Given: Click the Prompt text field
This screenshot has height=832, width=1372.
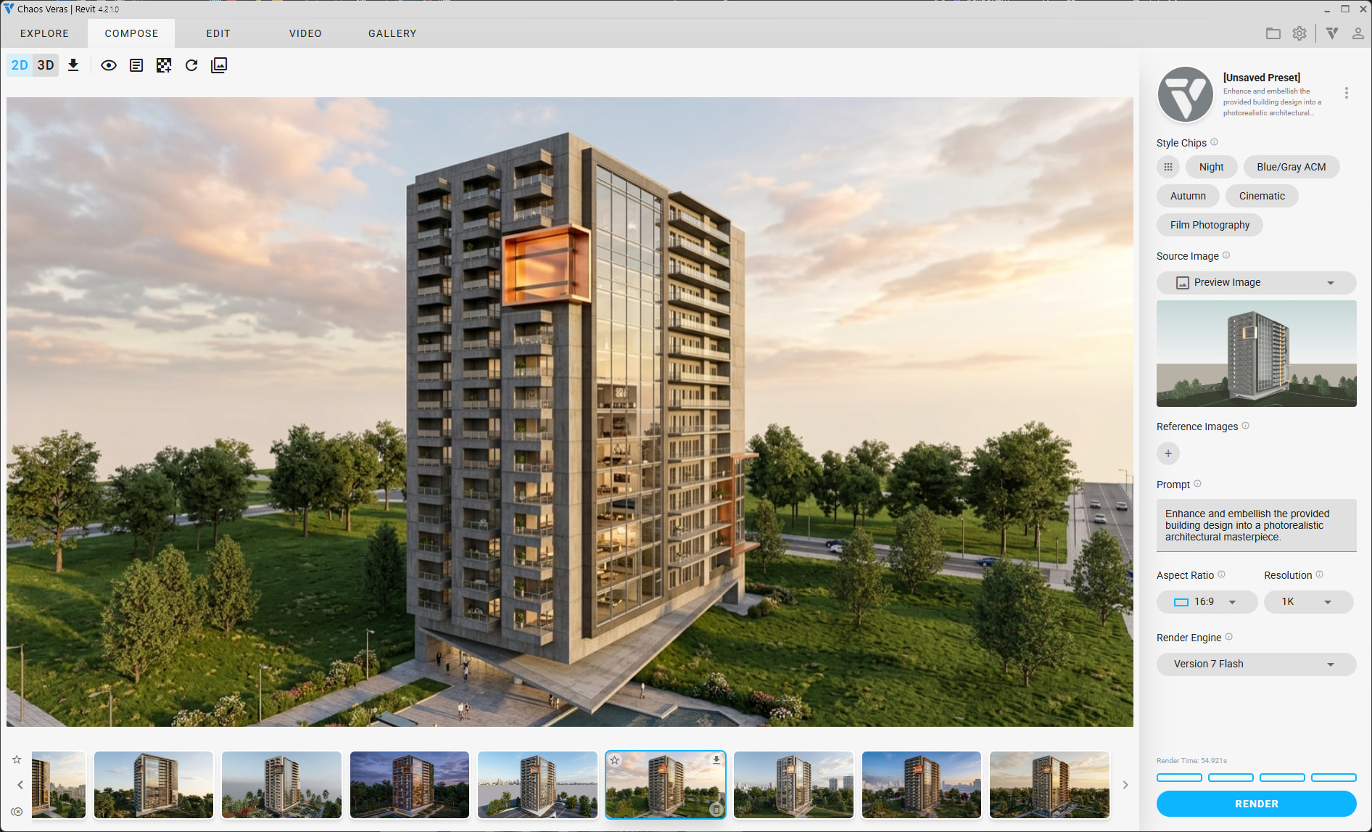Looking at the screenshot, I should 1256,525.
